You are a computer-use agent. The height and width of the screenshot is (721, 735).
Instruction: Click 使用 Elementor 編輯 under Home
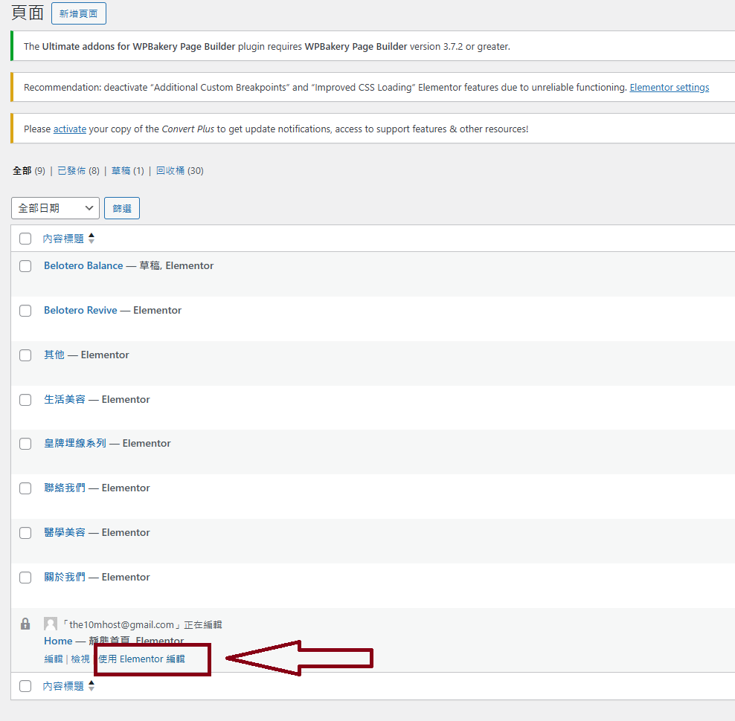[141, 659]
